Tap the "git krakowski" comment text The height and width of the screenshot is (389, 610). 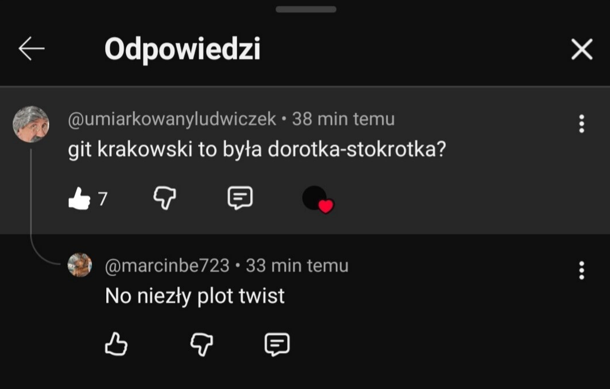coord(257,149)
